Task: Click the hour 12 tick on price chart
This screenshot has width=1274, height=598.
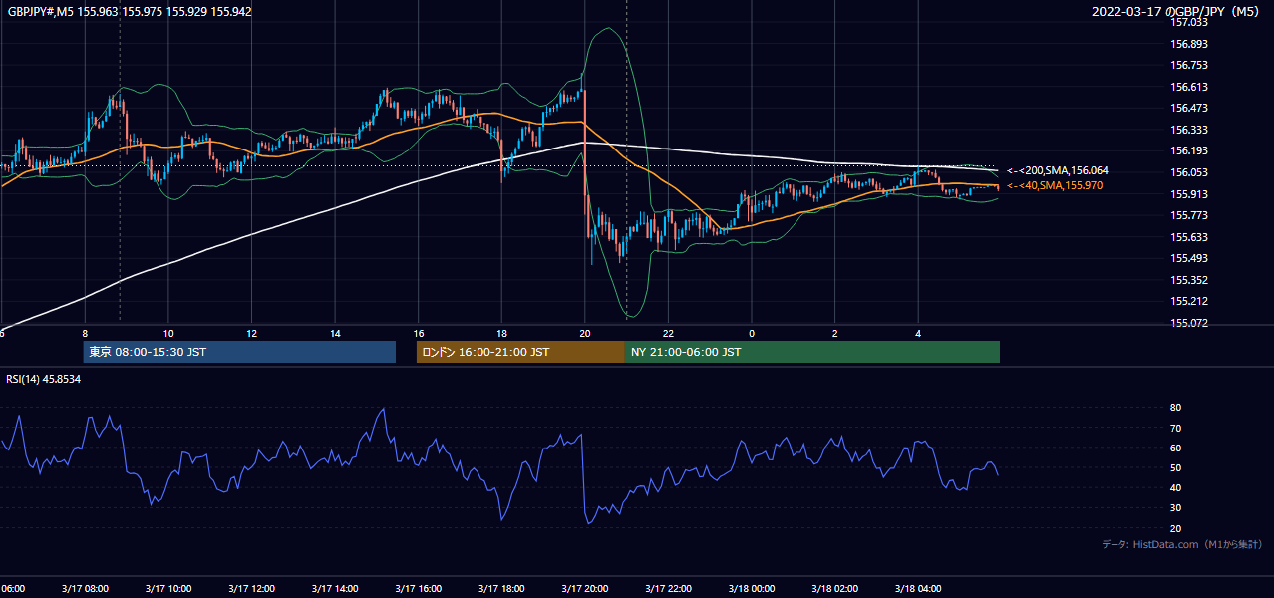Action: click(x=251, y=334)
